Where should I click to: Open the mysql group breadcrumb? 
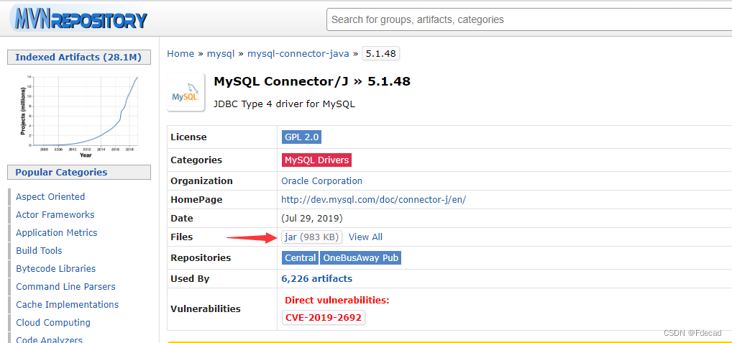221,54
